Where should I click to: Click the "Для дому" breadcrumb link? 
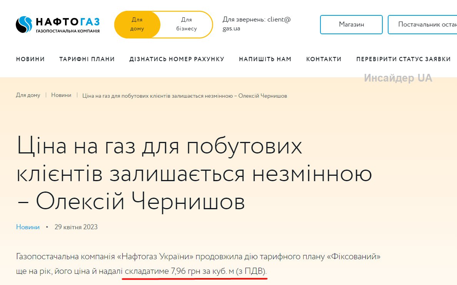pyautogui.click(x=28, y=95)
